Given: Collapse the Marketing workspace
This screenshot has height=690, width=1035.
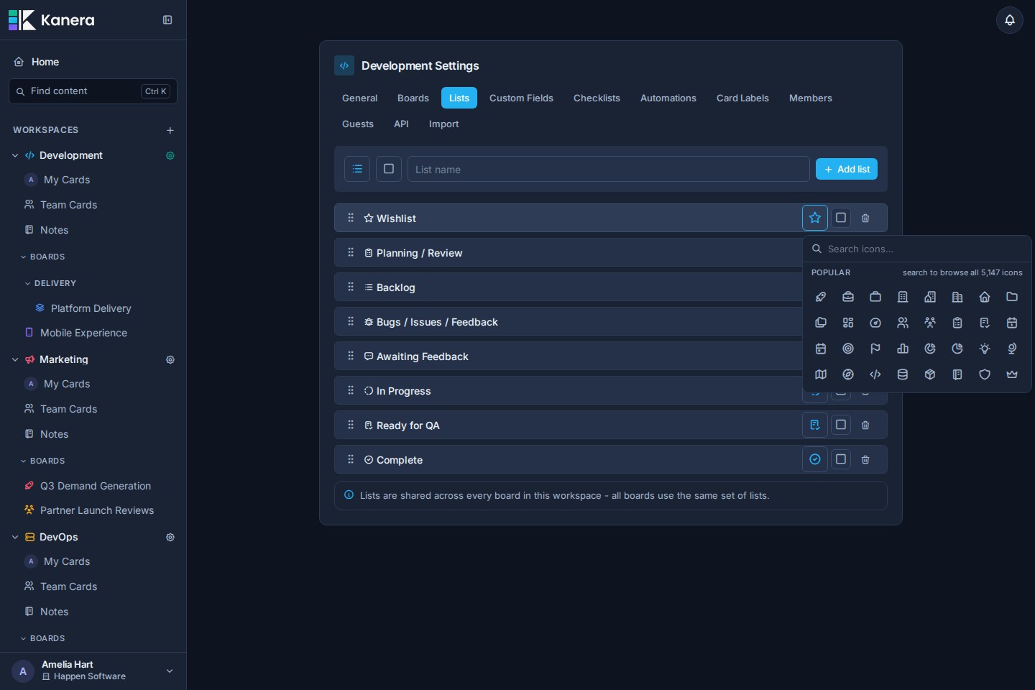Looking at the screenshot, I should click(15, 359).
